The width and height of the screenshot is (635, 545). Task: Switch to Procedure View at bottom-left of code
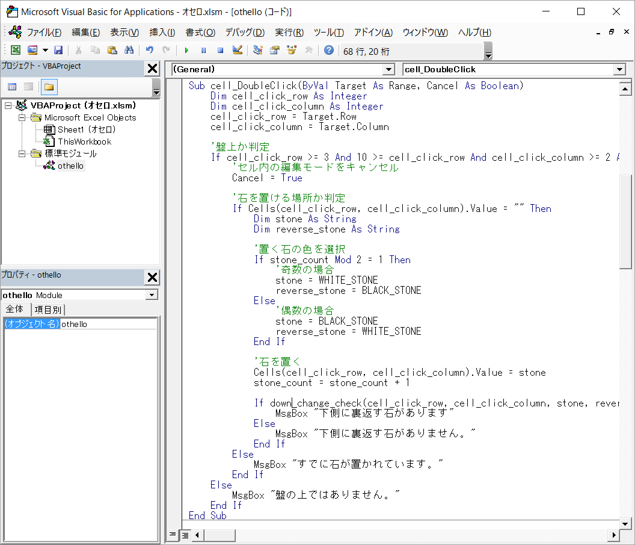(x=173, y=534)
